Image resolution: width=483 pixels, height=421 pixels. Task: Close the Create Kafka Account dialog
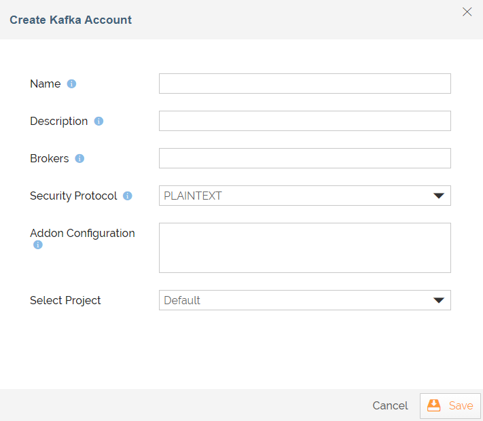pos(467,12)
